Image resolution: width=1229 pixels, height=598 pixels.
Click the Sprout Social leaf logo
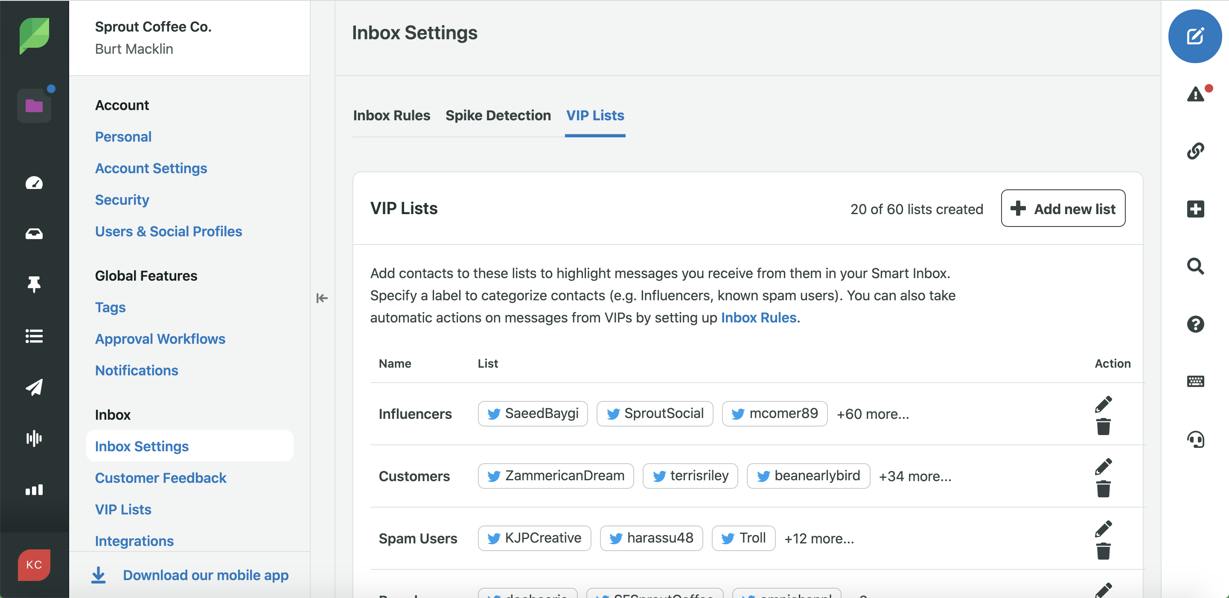click(34, 36)
